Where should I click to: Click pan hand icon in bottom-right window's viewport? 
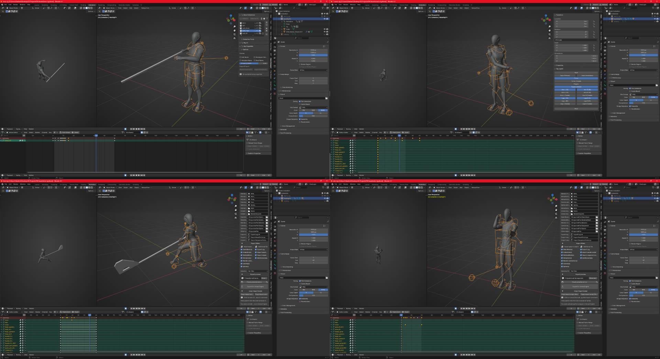[x=556, y=210]
